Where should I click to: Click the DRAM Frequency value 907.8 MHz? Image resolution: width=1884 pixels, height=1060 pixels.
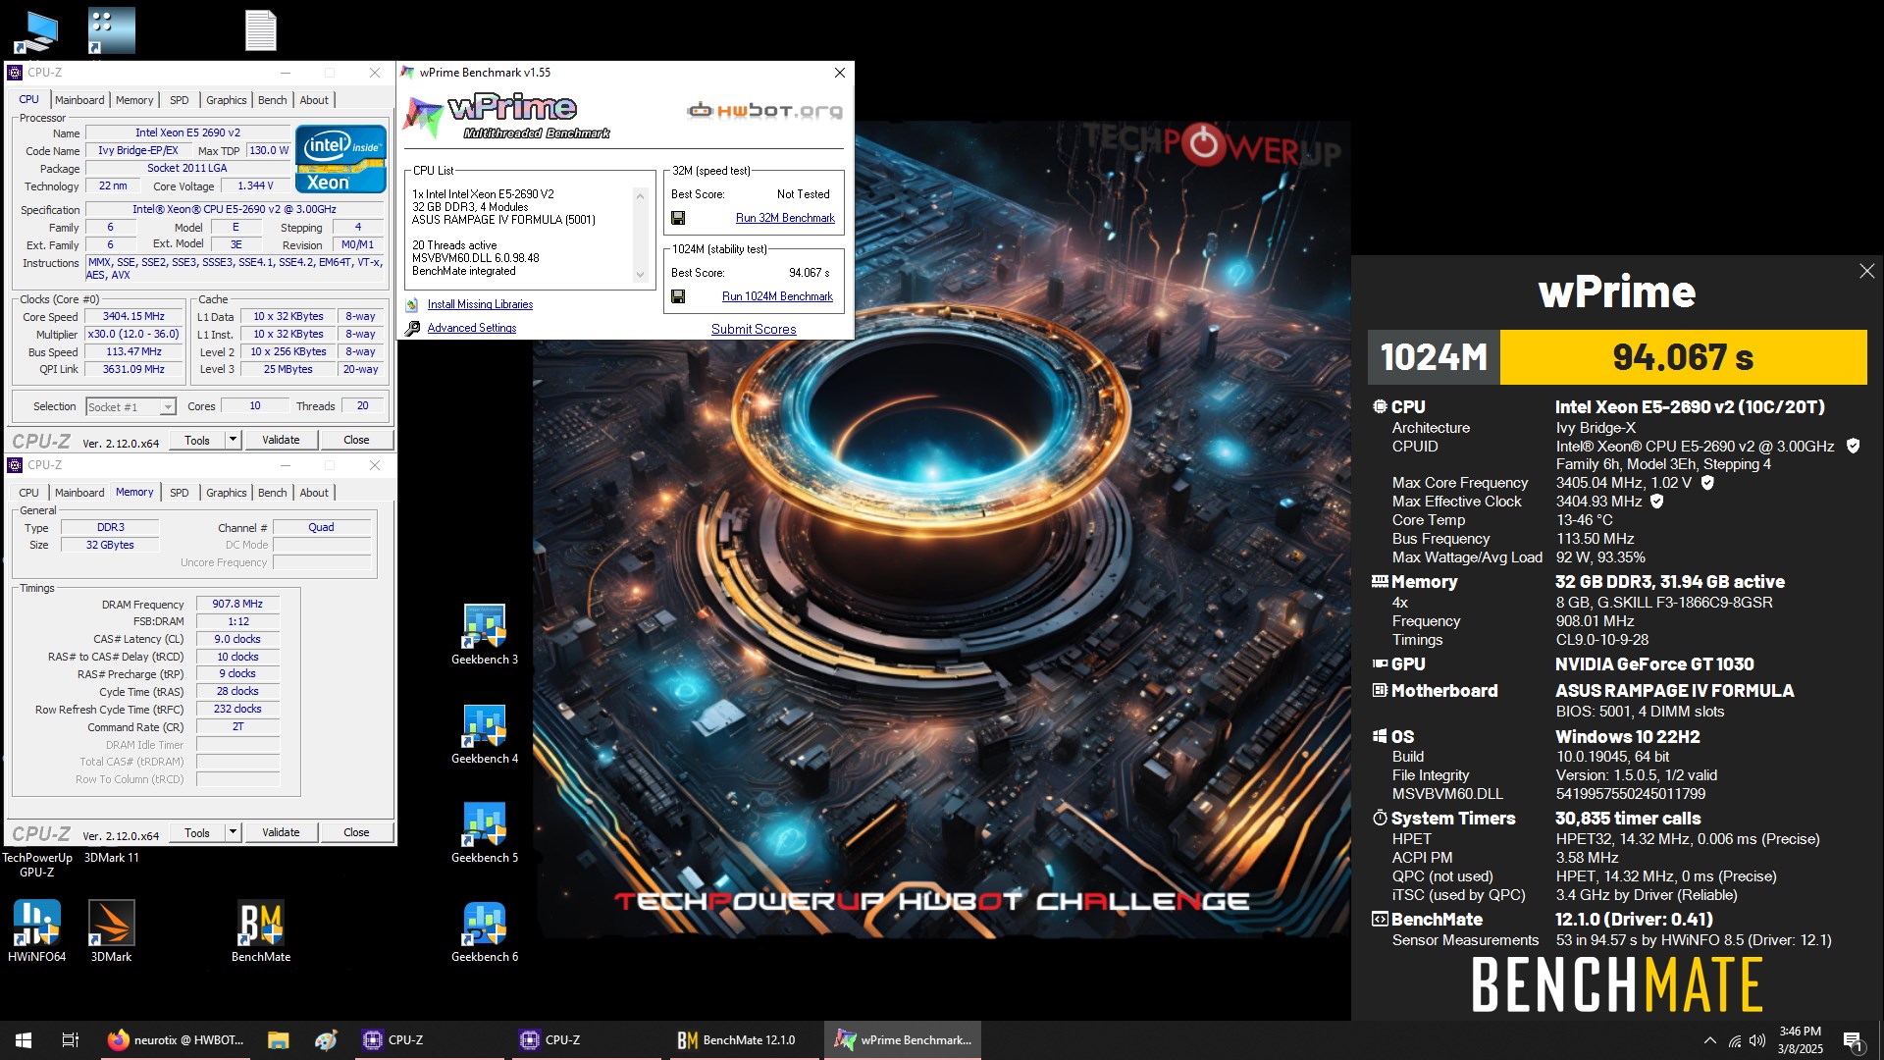pyautogui.click(x=237, y=604)
